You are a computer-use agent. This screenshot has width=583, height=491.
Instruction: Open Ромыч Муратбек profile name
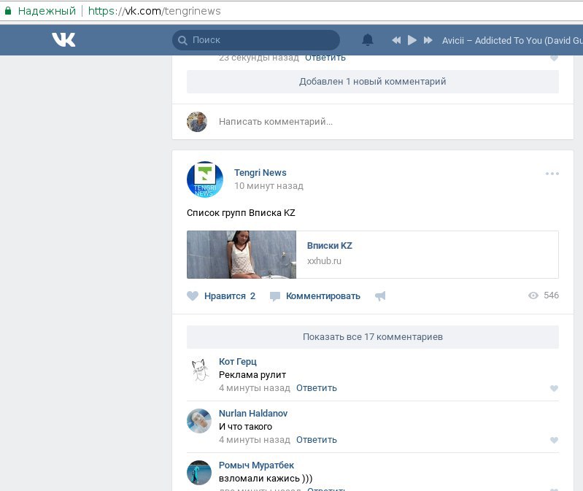(256, 465)
